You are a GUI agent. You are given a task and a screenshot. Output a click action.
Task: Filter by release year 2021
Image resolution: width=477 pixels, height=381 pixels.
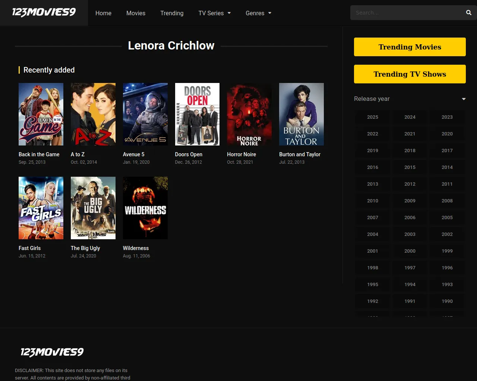[410, 134]
